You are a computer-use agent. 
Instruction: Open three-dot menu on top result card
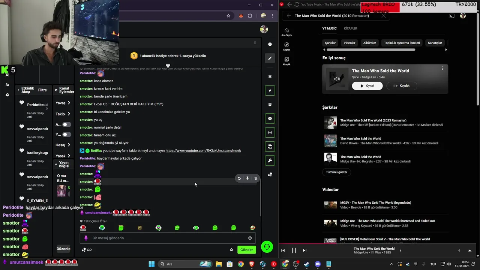point(442,68)
